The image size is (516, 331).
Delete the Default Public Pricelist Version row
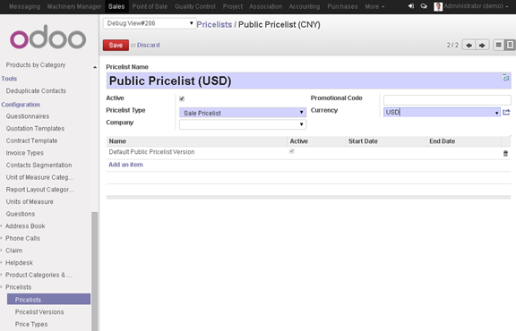(505, 153)
